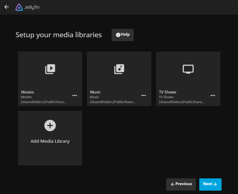Screen dimensions: 238x194
Task: Click the plus icon to add a library
Action: point(50,126)
